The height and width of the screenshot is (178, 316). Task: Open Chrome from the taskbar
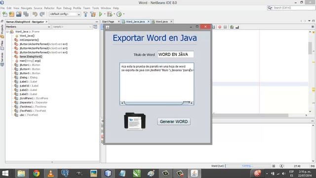(37, 174)
